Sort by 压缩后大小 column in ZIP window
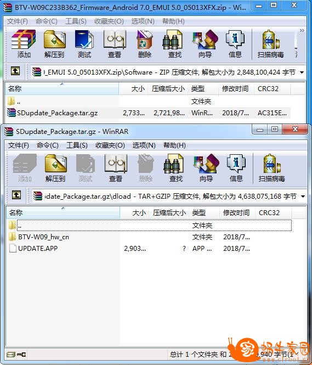The height and width of the screenshot is (365, 312). tap(168, 88)
